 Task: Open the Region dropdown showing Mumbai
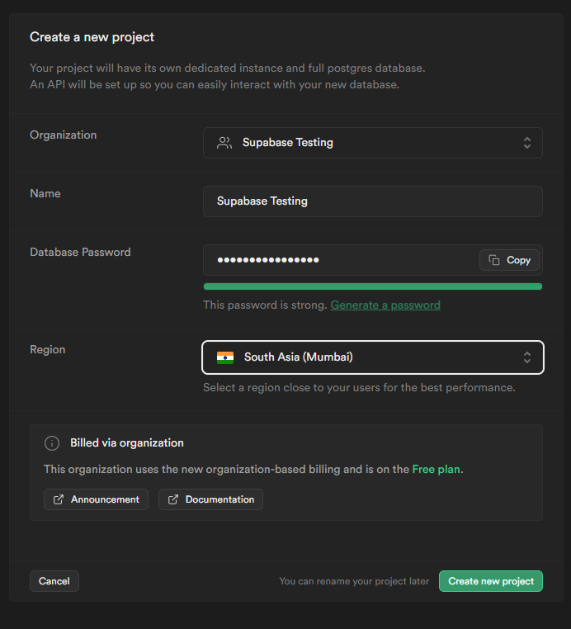[372, 357]
